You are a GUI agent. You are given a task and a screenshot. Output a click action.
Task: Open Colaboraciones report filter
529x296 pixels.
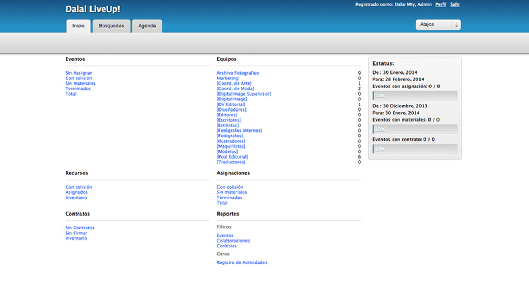(x=233, y=240)
